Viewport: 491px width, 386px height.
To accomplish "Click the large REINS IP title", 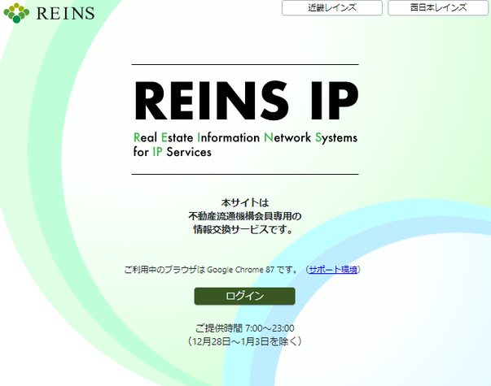I will pyautogui.click(x=247, y=101).
